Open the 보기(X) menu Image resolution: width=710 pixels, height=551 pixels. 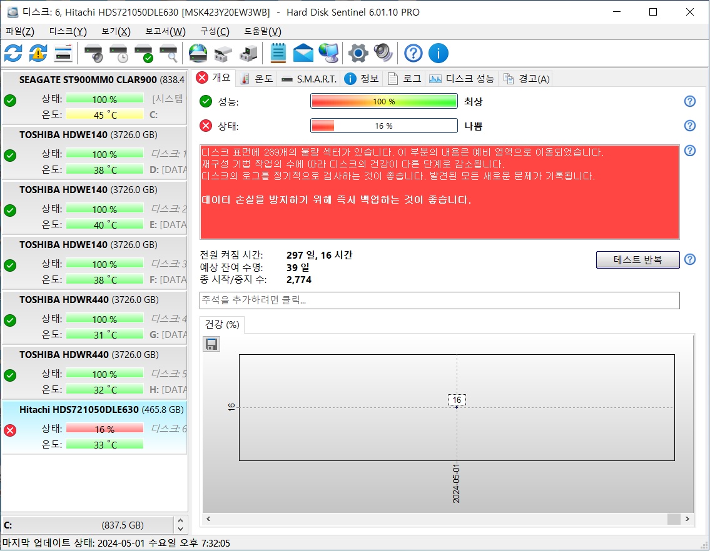[116, 32]
